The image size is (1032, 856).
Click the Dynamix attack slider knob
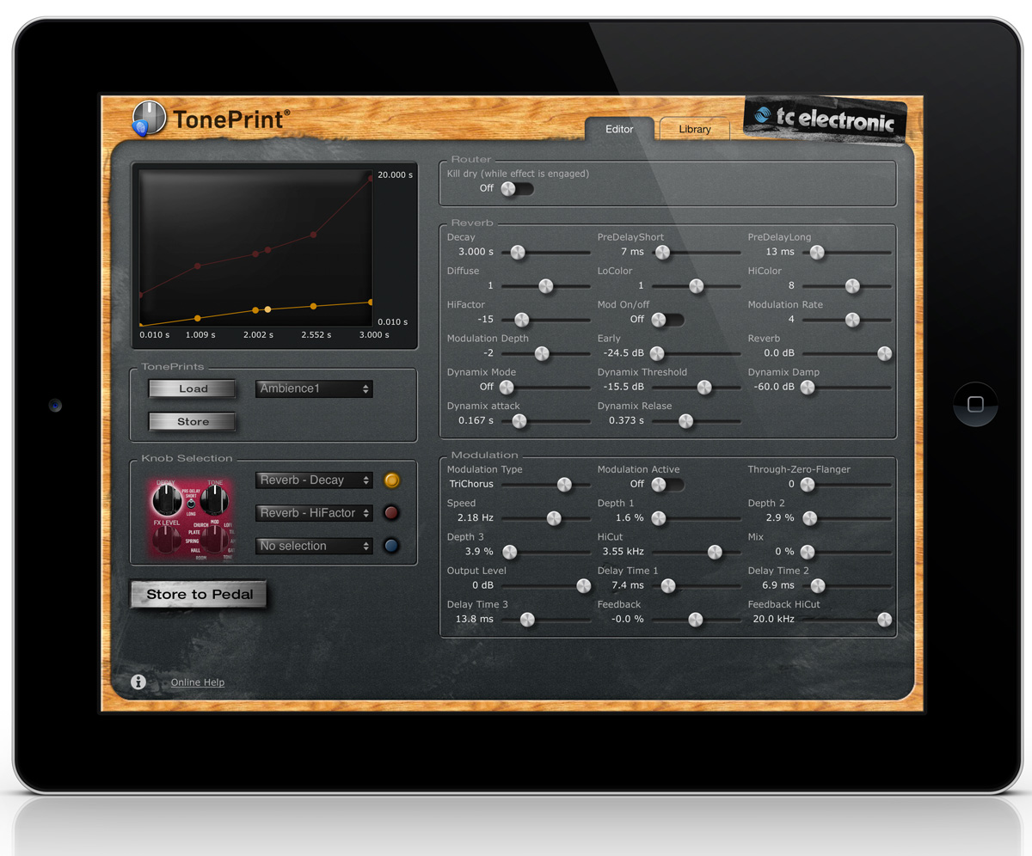pos(519,421)
